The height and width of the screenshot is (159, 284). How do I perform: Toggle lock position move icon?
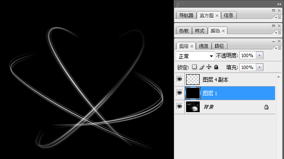(209, 67)
